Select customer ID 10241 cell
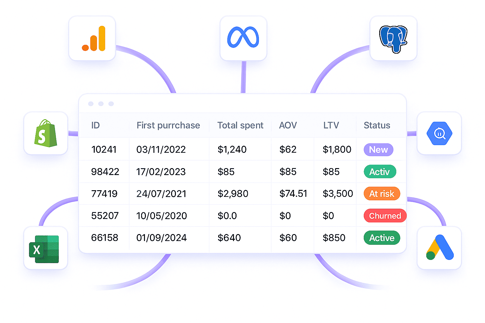The image size is (485, 323). (104, 150)
